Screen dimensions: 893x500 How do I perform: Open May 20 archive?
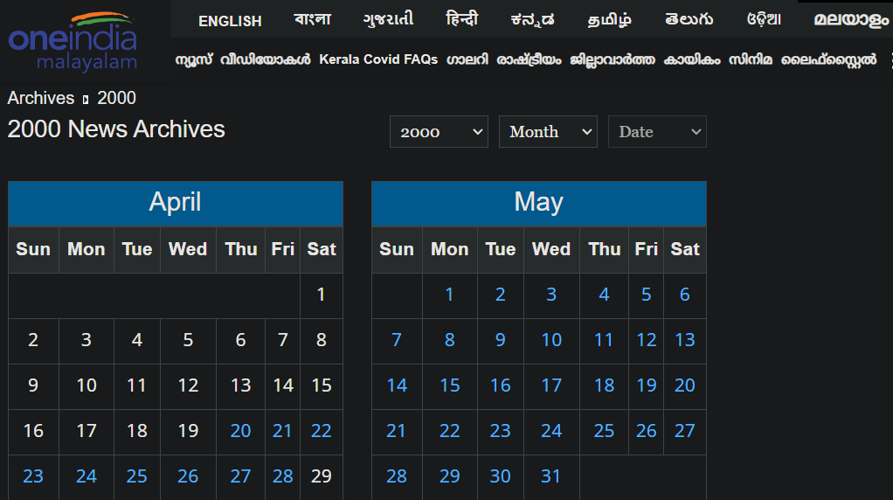(x=684, y=385)
